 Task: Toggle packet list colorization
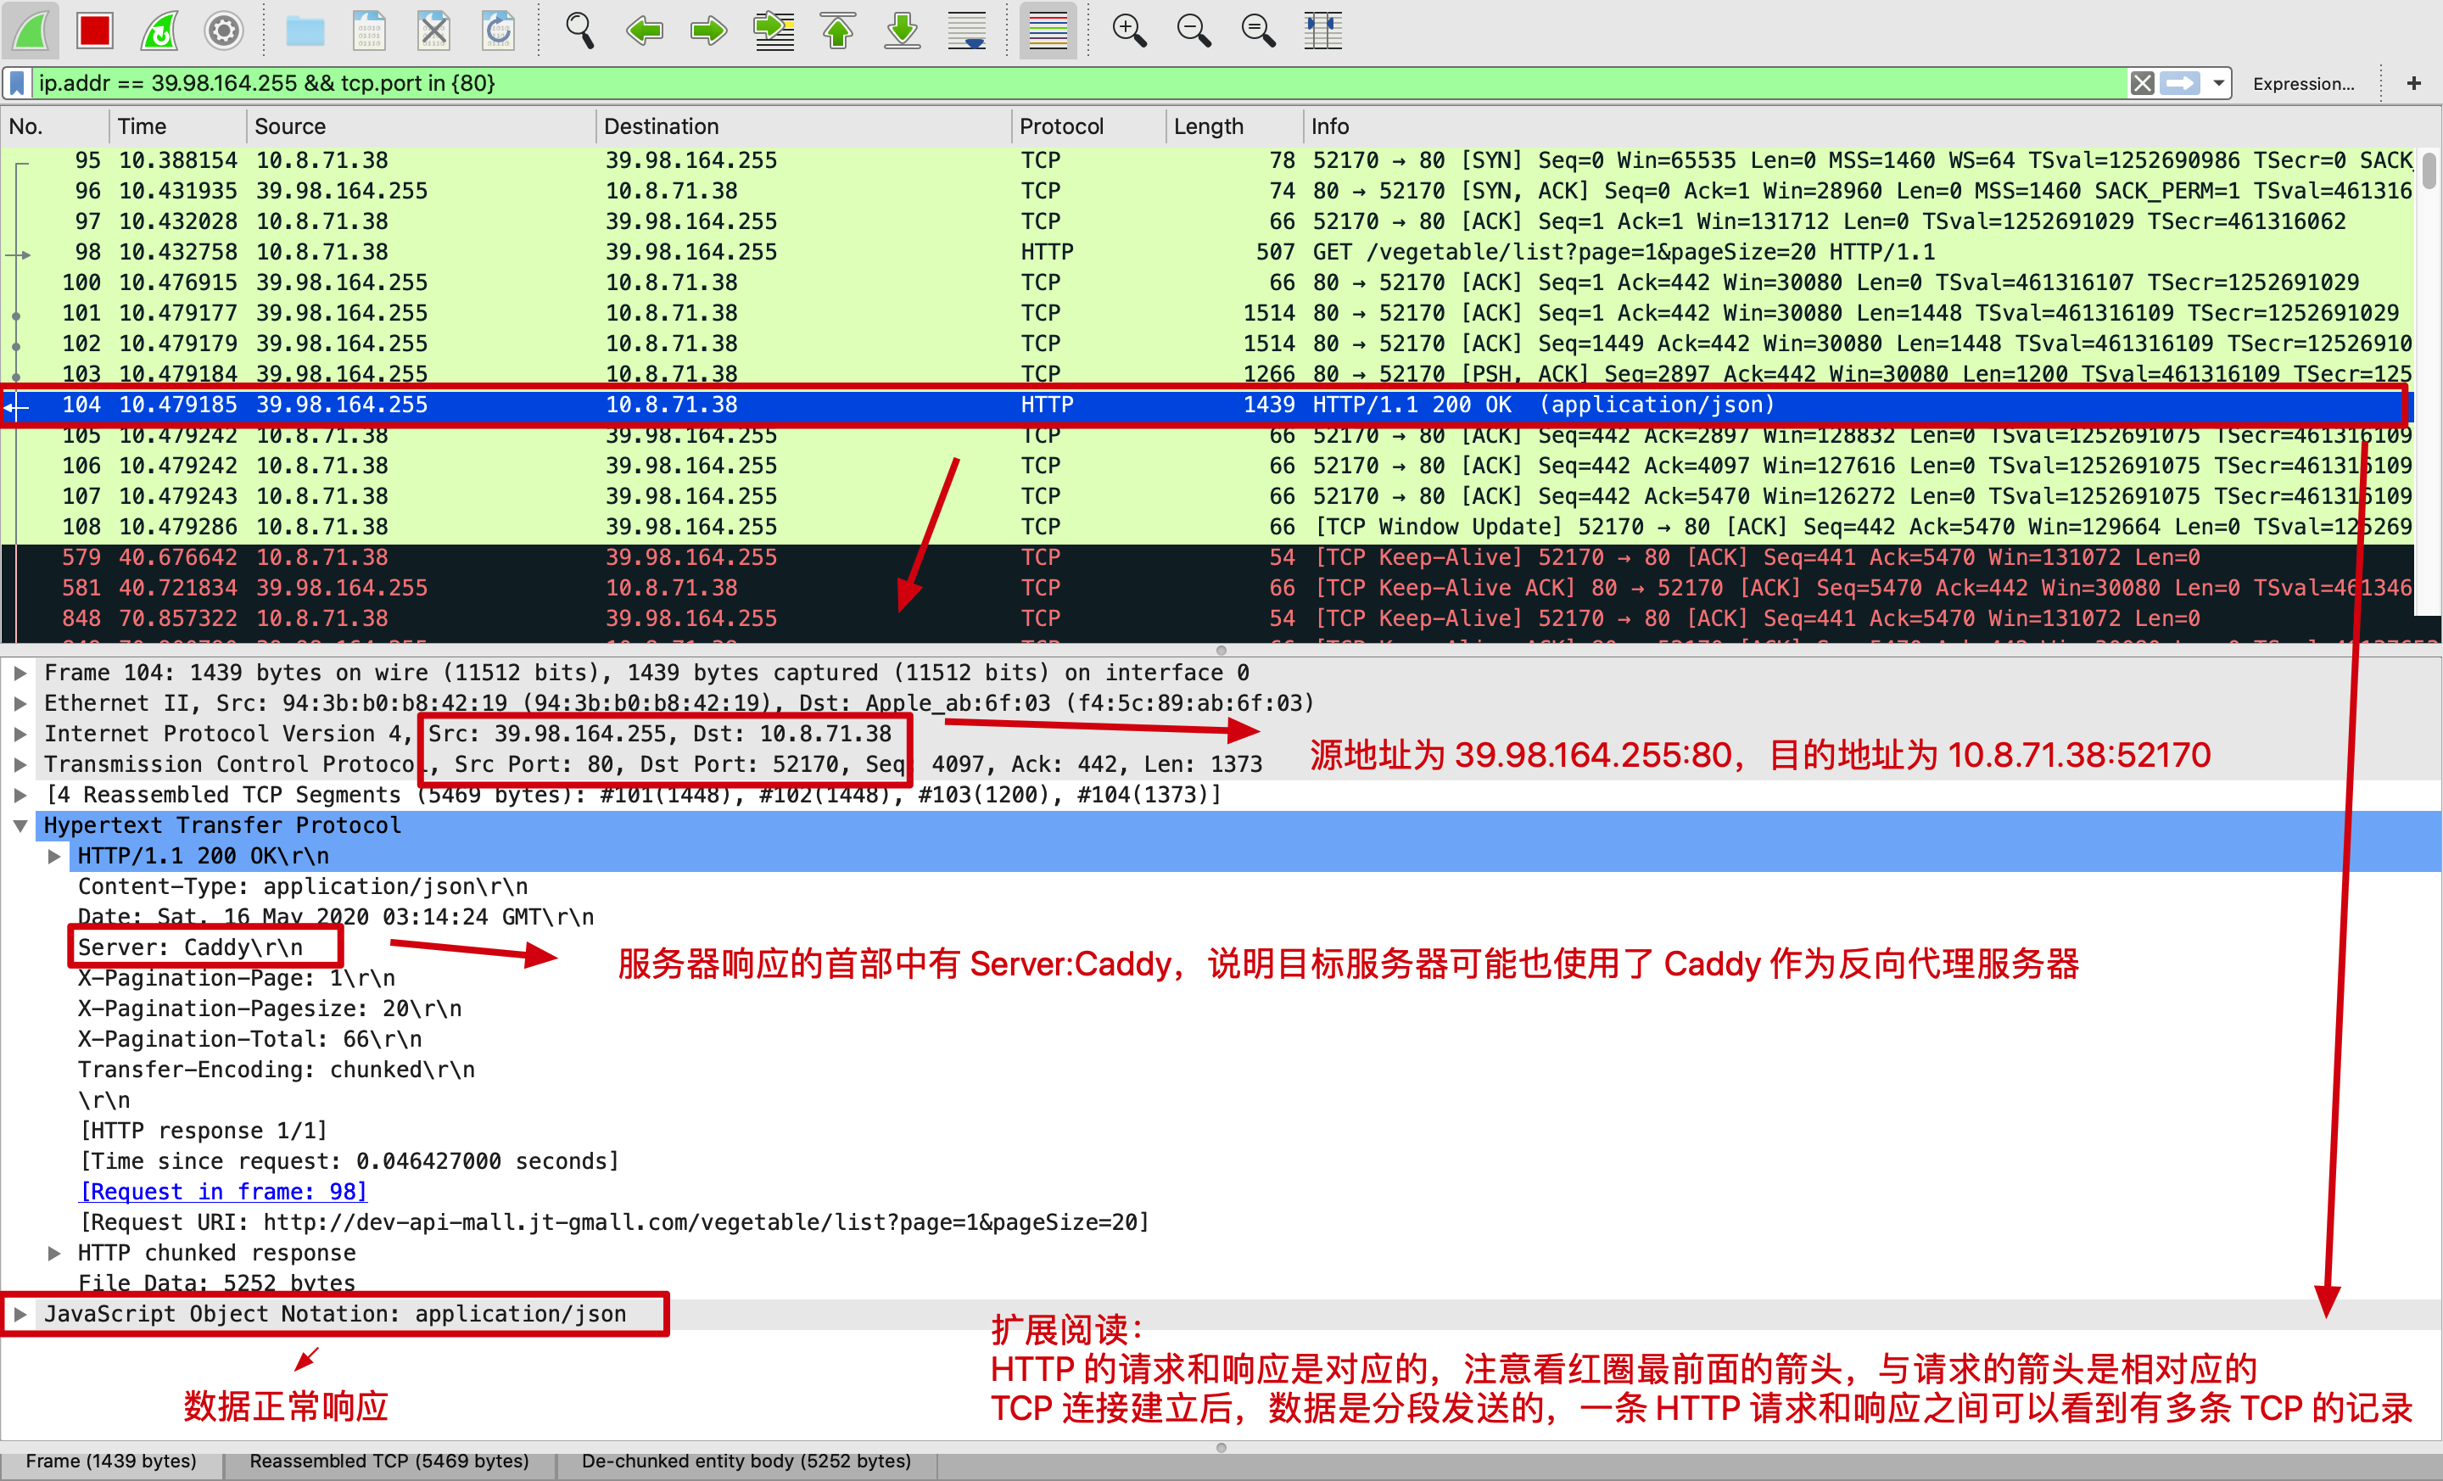(x=1048, y=31)
